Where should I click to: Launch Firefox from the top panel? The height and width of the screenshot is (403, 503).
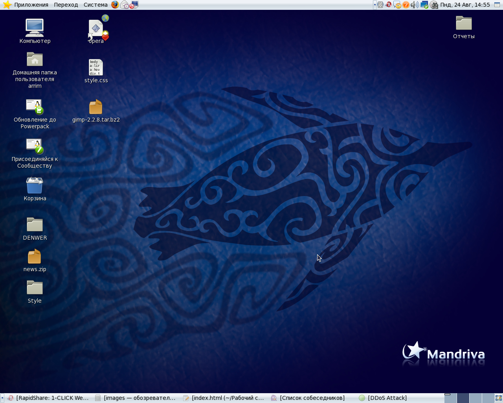tap(115, 5)
